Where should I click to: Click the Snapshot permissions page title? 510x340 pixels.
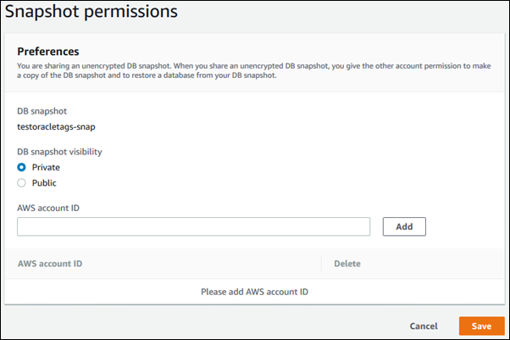pos(91,12)
